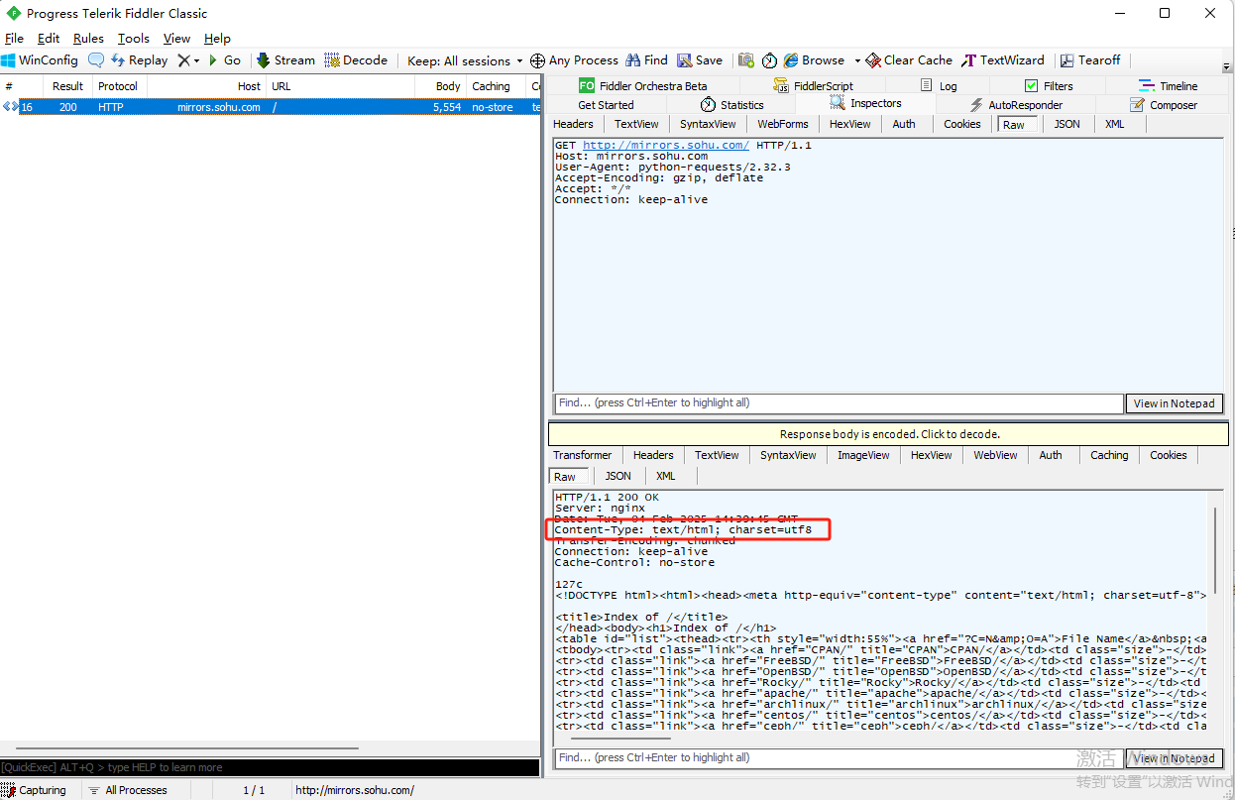Viewport: 1235px width, 800px height.
Task: Open the Get Started tab
Action: (606, 105)
